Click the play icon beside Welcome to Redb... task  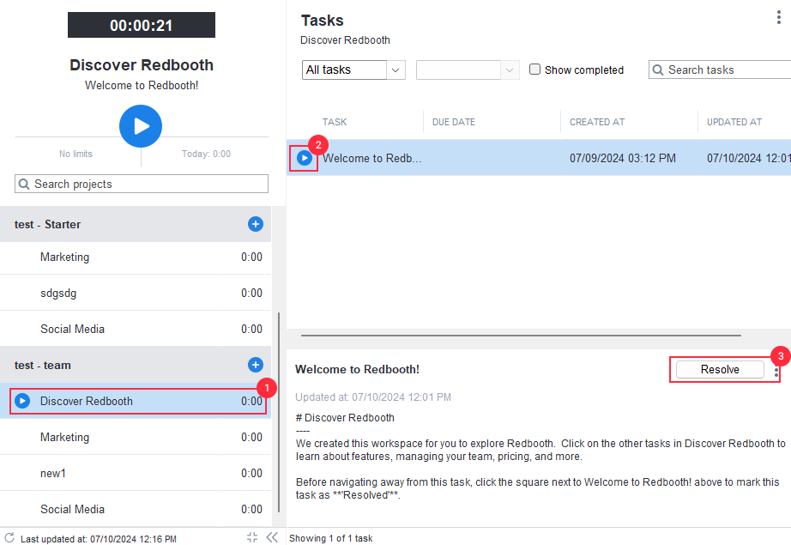point(305,158)
